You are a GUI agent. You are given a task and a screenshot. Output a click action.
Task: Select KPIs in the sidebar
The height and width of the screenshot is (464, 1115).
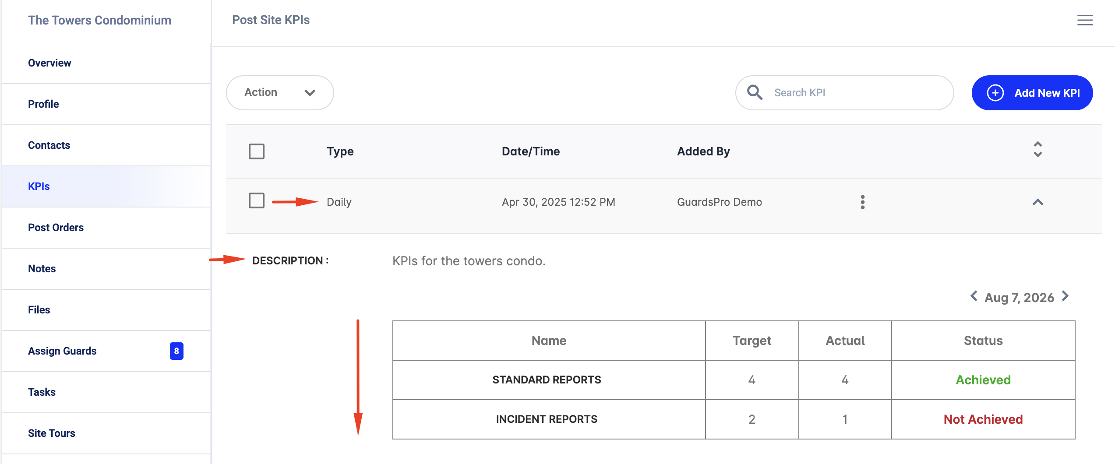click(106, 186)
